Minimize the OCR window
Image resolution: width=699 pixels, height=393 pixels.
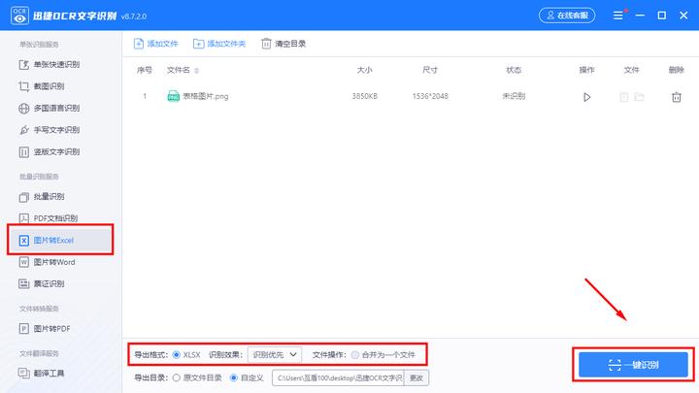click(640, 16)
